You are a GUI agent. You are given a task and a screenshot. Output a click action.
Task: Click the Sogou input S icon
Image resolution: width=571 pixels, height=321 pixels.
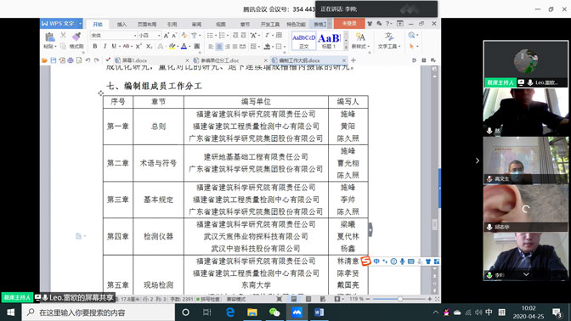pyautogui.click(x=365, y=261)
